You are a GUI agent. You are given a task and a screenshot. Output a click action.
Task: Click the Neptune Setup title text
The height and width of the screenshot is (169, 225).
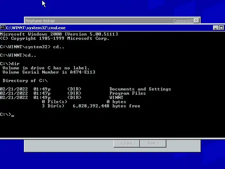[40, 21]
